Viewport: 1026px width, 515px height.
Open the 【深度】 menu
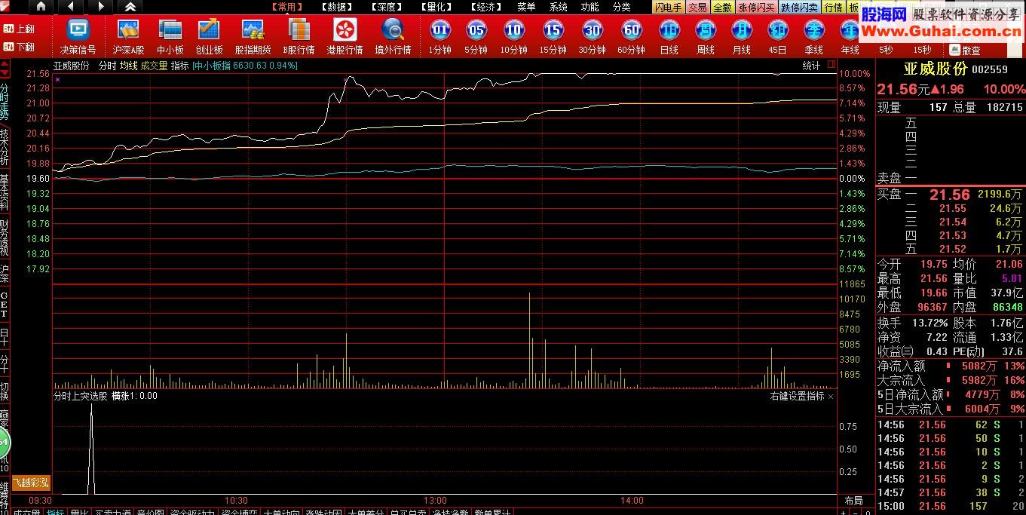pyautogui.click(x=387, y=7)
